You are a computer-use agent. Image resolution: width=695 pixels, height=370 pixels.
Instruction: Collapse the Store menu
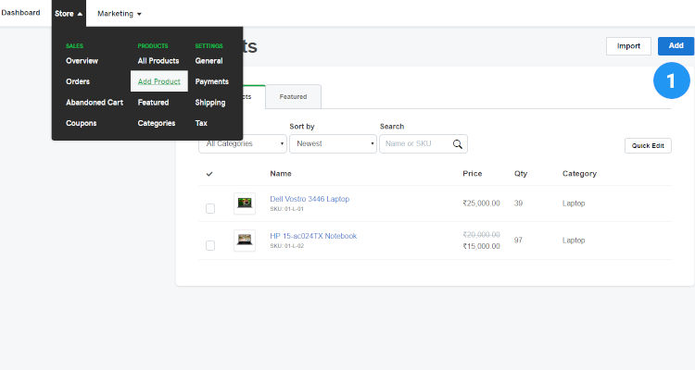click(69, 14)
